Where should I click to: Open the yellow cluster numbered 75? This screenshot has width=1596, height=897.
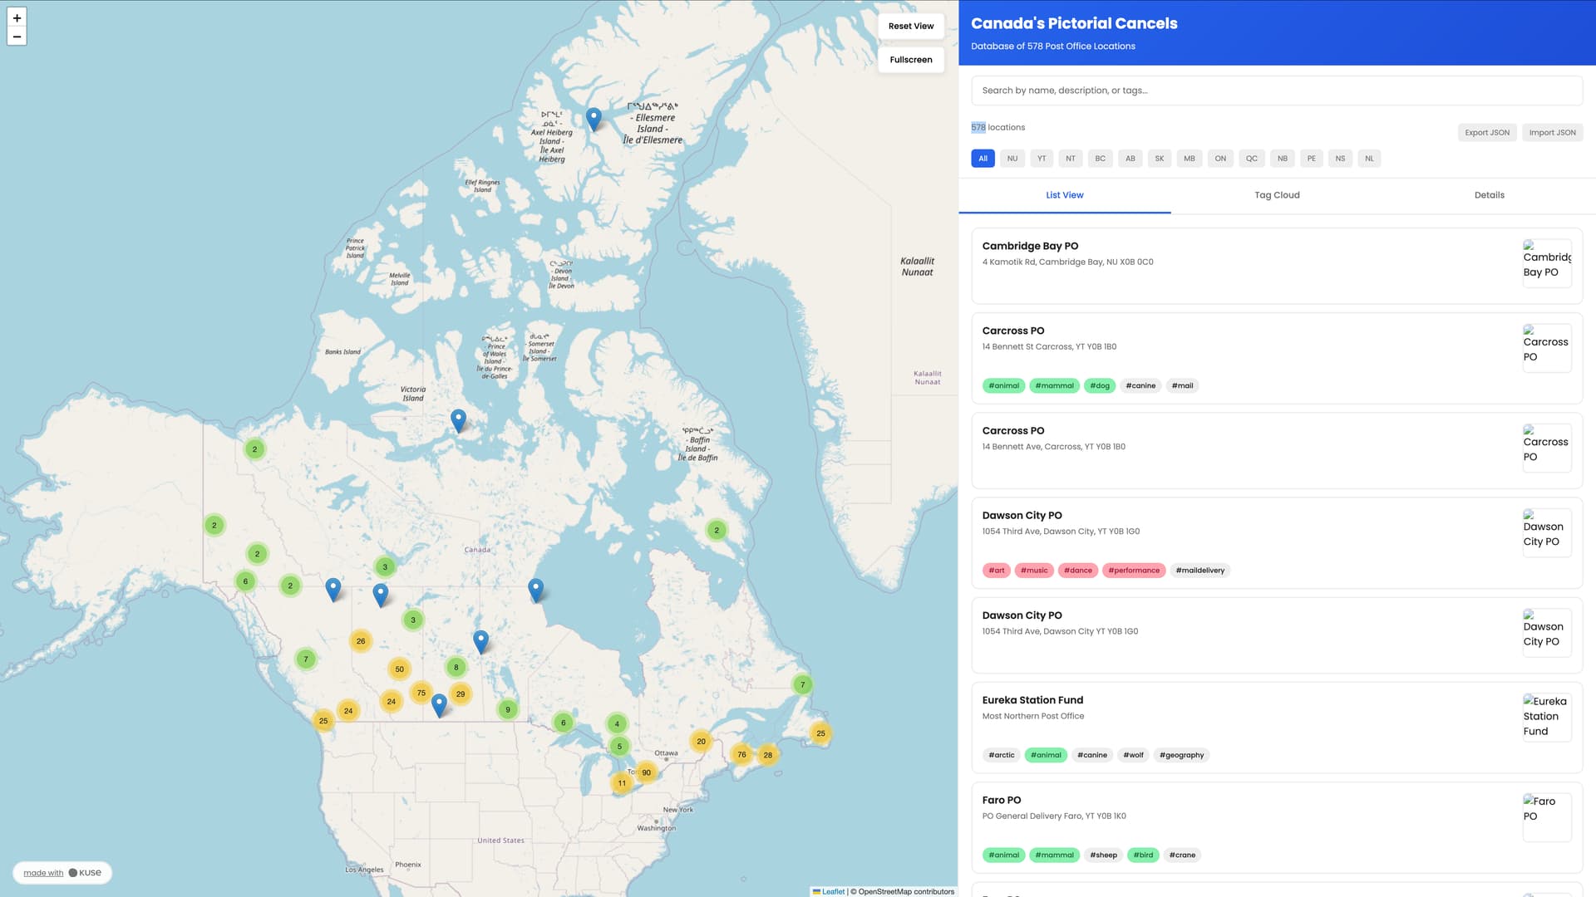[x=421, y=693]
